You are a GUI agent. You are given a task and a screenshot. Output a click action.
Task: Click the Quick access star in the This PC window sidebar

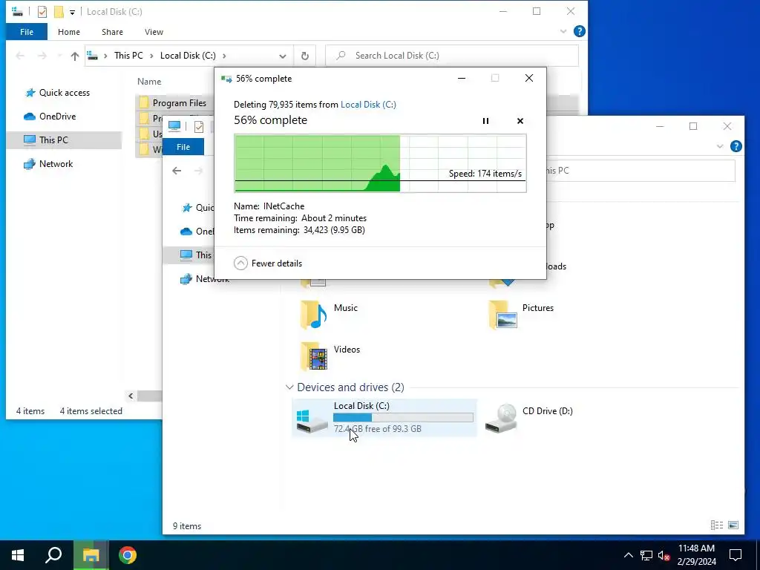coord(186,208)
